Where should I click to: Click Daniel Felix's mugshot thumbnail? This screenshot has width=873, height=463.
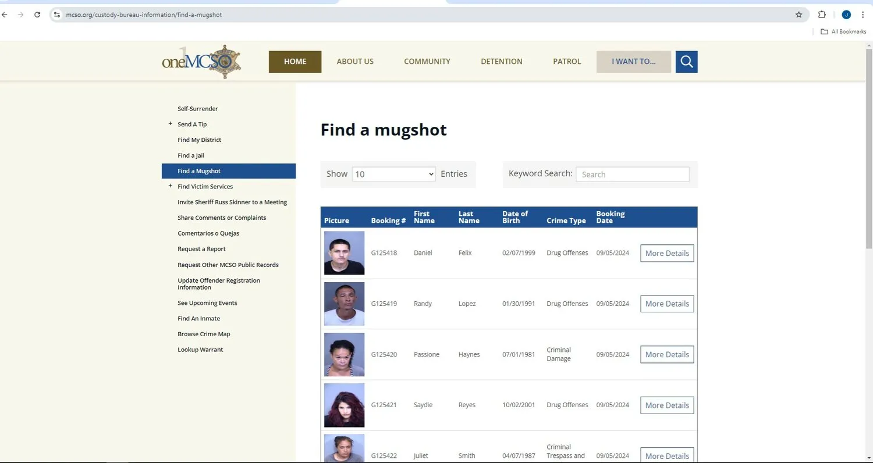pyautogui.click(x=344, y=253)
